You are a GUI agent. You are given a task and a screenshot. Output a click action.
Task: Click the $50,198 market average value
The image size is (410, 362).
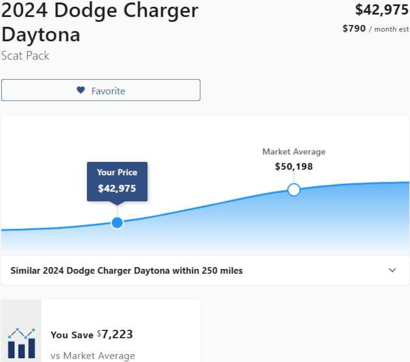pyautogui.click(x=294, y=166)
